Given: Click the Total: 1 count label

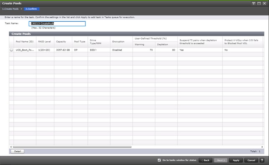Looking at the screenshot, I should coord(255,151).
